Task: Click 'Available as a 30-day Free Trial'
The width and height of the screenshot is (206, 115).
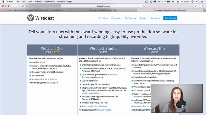Action: (x=94, y=103)
